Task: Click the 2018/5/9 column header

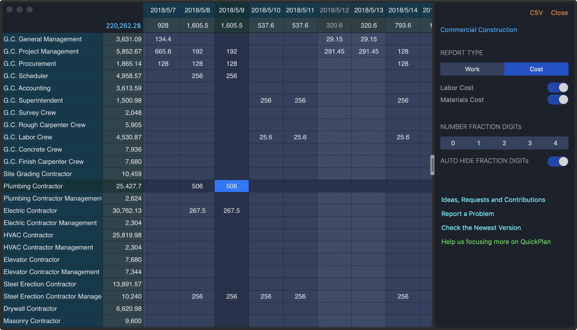Action: click(231, 10)
